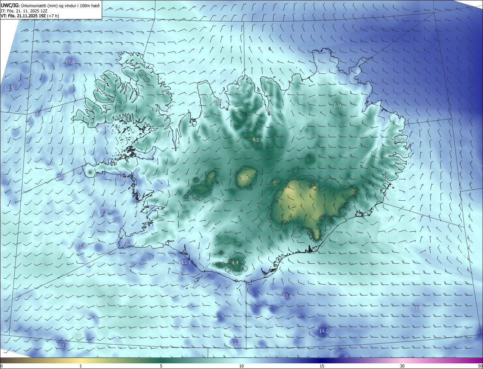Click the 13.4 value label over the sea
The image size is (483, 369).
tap(288, 296)
